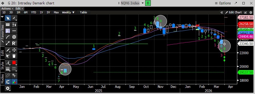Choose the add-selection cursor tool
Image resolution: width=255 pixels, height=94 pixels.
coord(8,56)
